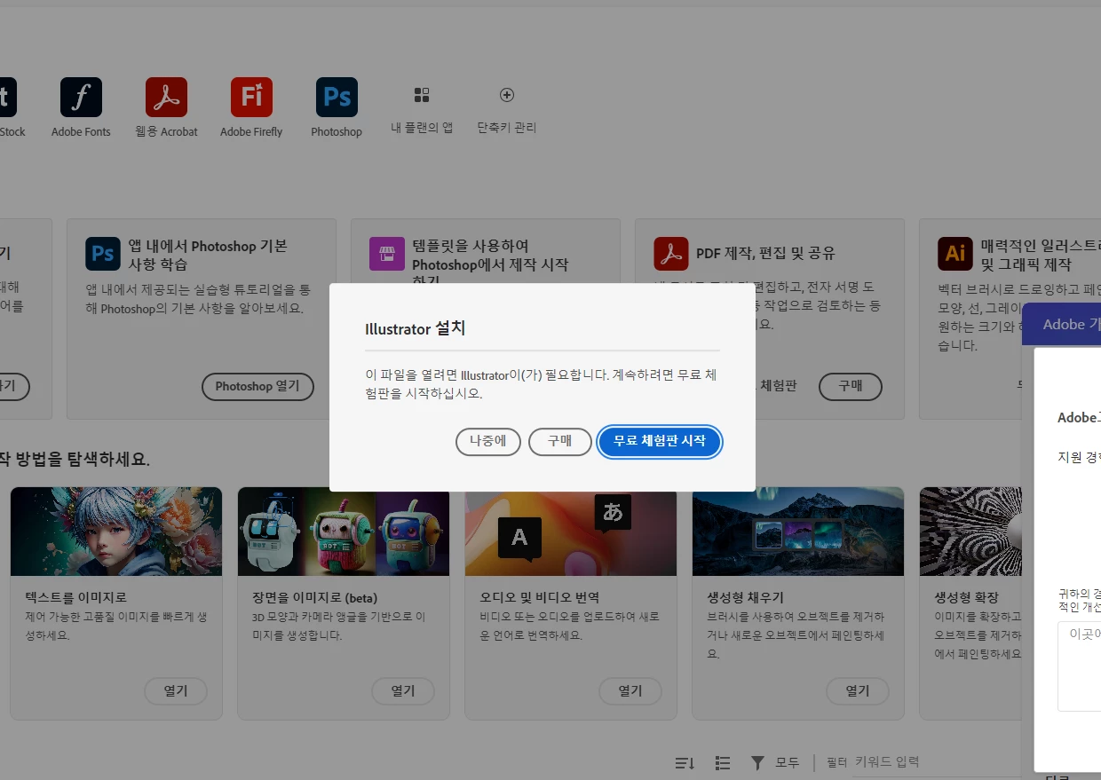This screenshot has height=780, width=1101.
Task: Open the Adobe Firefly app icon
Action: [x=251, y=98]
